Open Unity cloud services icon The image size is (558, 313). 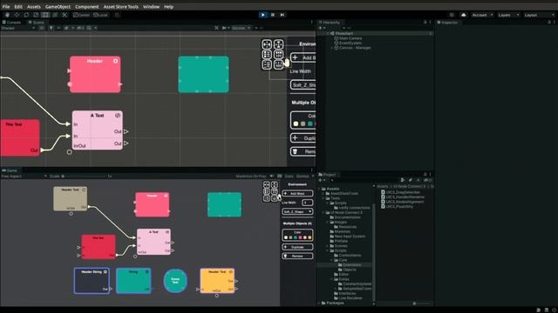click(x=463, y=15)
